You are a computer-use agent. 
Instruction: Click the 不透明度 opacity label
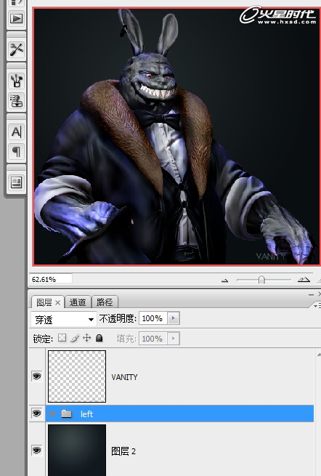[x=118, y=318]
